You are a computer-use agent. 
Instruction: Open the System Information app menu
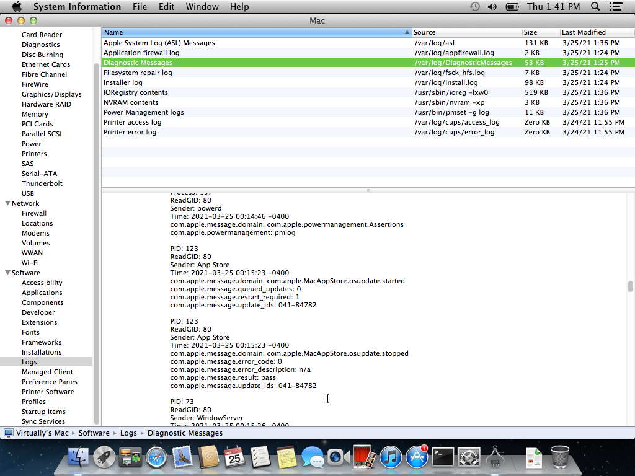[x=77, y=6]
